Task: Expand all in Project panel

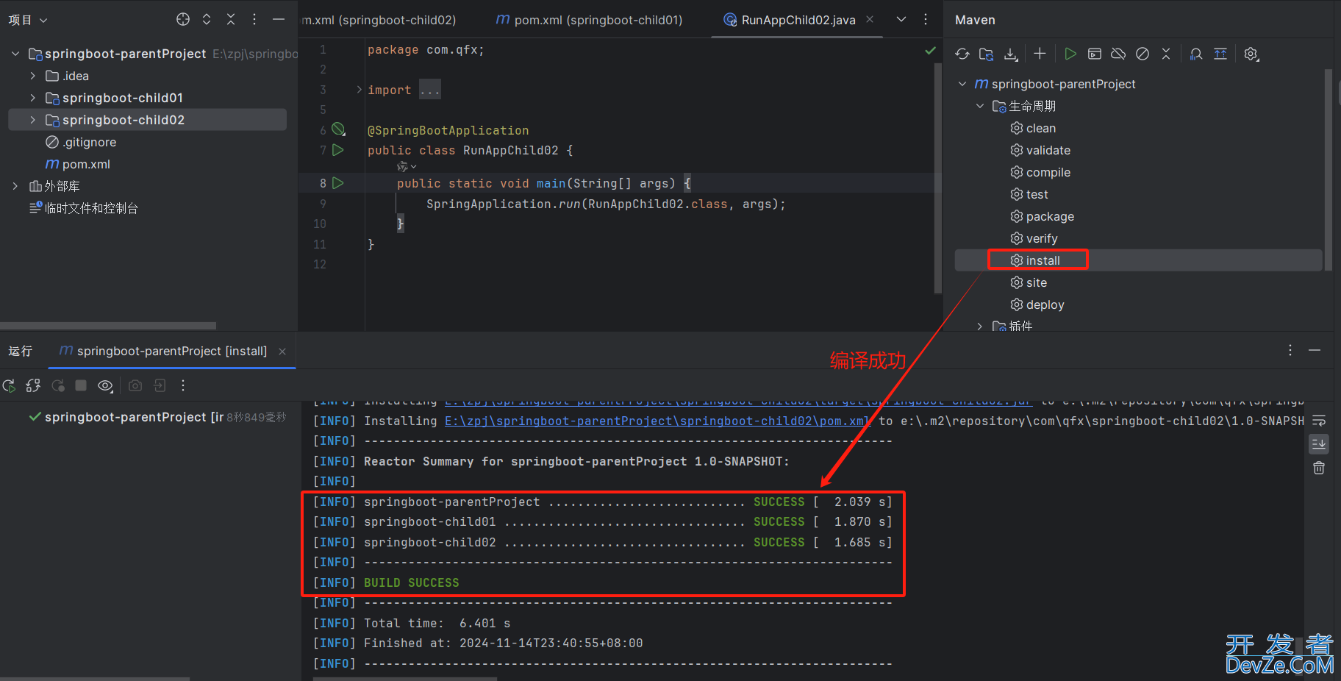Action: tap(207, 19)
